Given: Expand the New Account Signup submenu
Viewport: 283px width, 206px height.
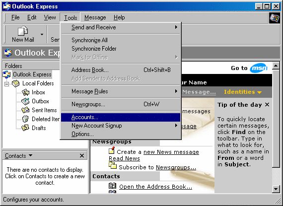Looking at the screenshot, I should pyautogui.click(x=121, y=126).
